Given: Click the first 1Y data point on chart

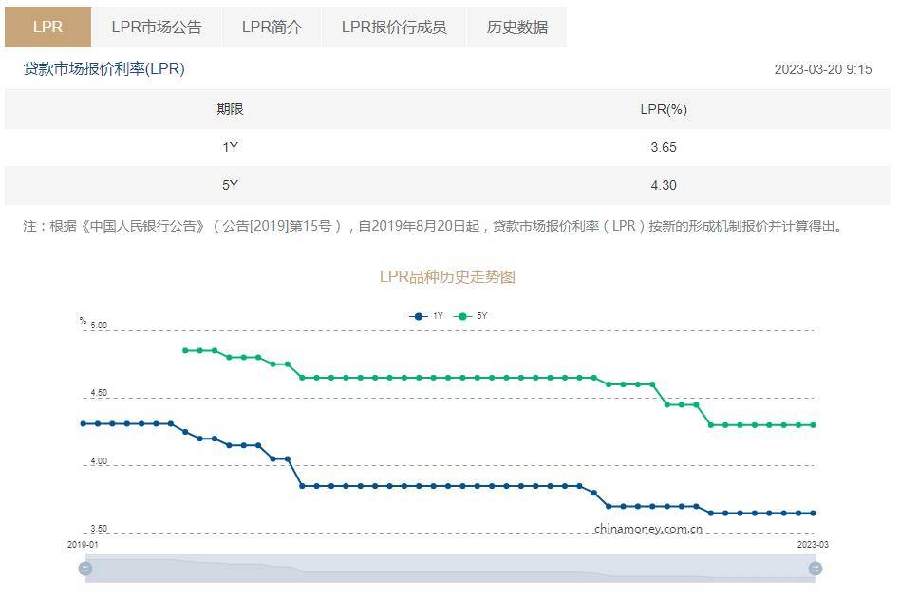Looking at the screenshot, I should pos(84,423).
